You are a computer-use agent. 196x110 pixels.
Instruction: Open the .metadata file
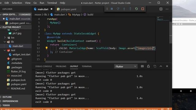coord(17,63)
